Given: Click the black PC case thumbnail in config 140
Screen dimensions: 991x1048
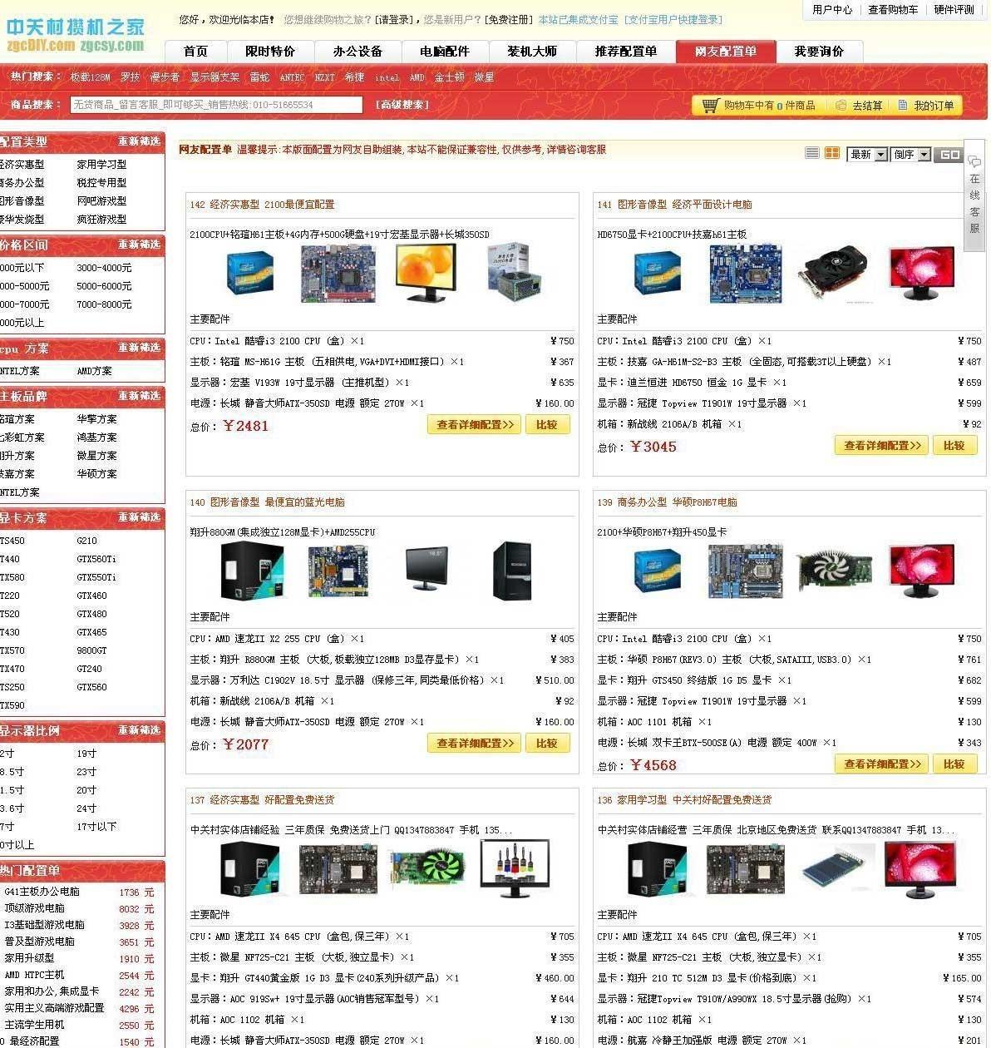Looking at the screenshot, I should click(x=512, y=571).
